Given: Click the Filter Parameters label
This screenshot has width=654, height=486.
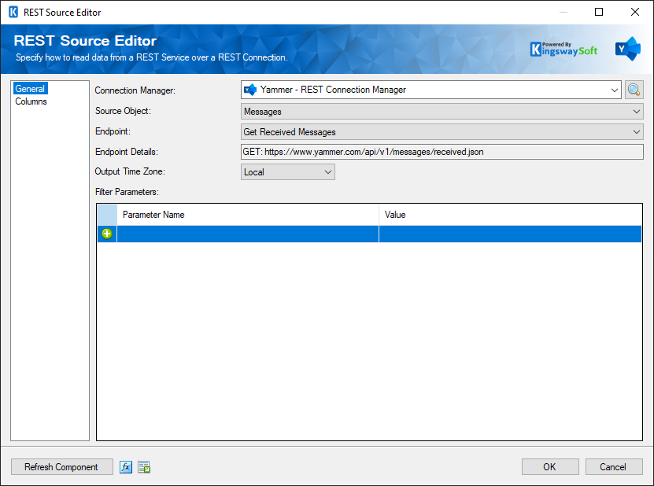Looking at the screenshot, I should pos(127,192).
